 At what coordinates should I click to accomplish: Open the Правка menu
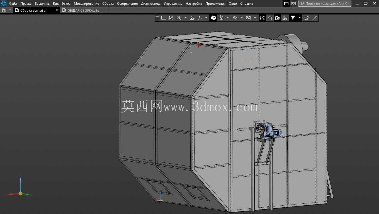(26, 4)
